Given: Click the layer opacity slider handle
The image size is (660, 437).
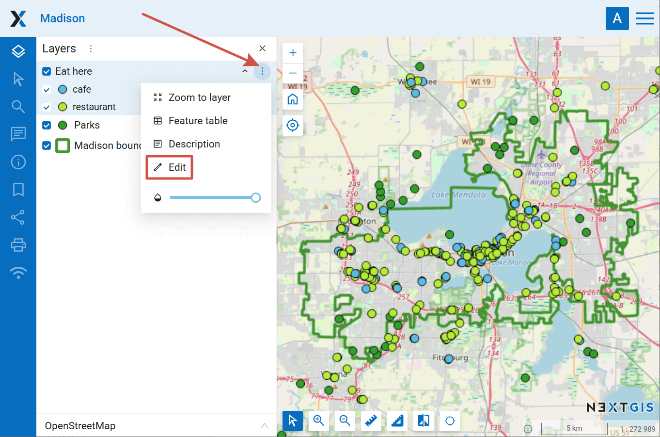Looking at the screenshot, I should click(x=256, y=197).
